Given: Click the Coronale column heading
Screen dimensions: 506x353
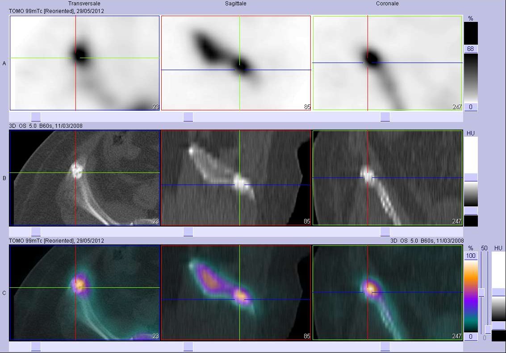Looking at the screenshot, I should (x=387, y=4).
